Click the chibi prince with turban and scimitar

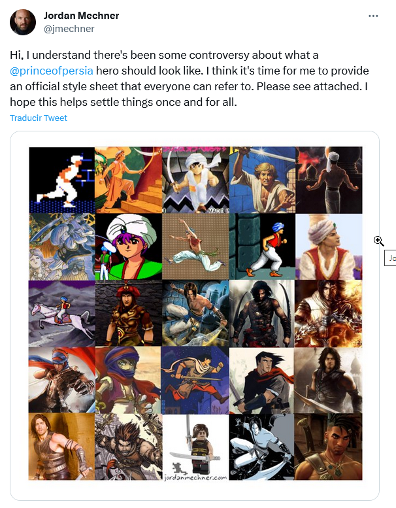tap(195, 180)
